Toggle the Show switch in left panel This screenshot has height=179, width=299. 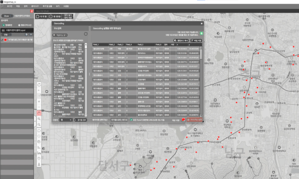point(7,16)
